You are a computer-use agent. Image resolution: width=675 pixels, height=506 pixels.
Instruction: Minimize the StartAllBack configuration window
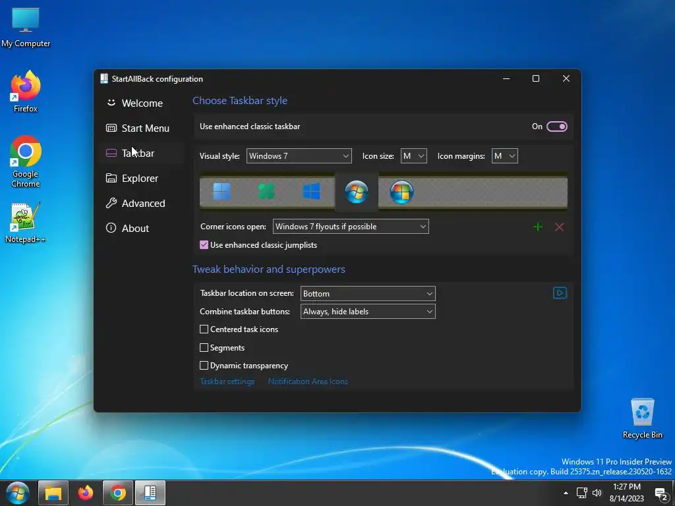[506, 78]
